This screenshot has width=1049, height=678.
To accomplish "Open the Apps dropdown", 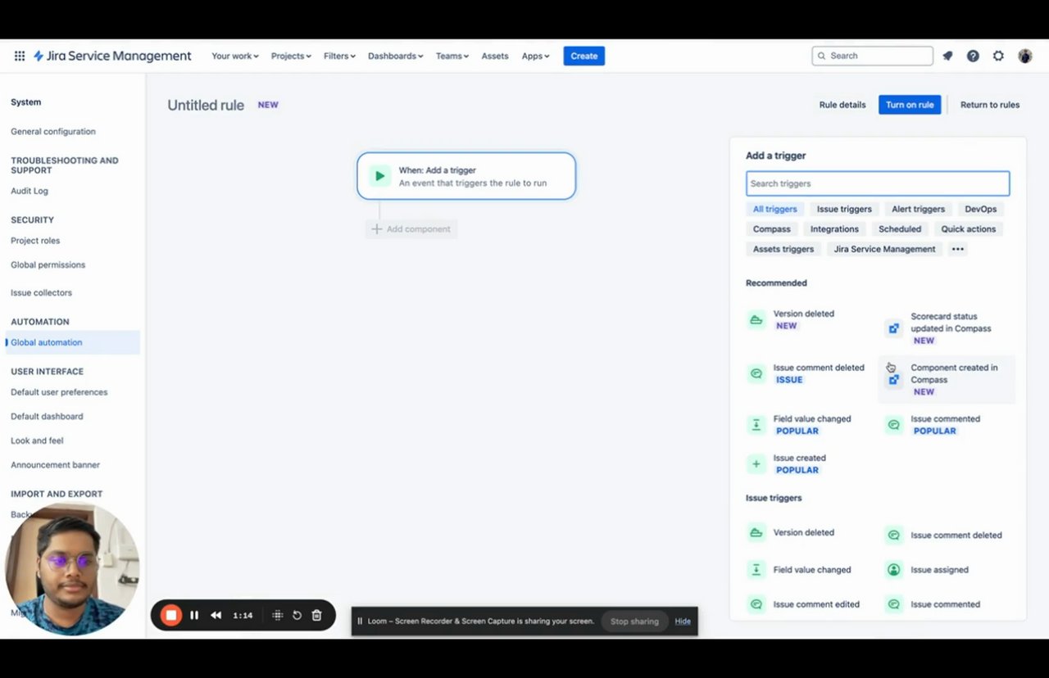I will (535, 56).
